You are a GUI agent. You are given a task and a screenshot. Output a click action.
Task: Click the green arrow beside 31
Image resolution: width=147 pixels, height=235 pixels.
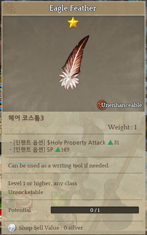pos(110,142)
